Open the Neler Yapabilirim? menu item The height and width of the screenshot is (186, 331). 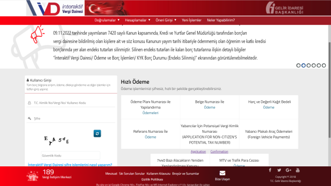(x=221, y=20)
